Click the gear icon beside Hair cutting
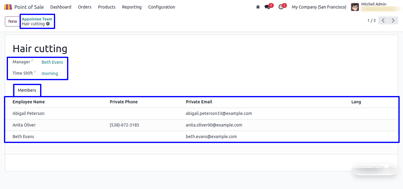 [48, 24]
